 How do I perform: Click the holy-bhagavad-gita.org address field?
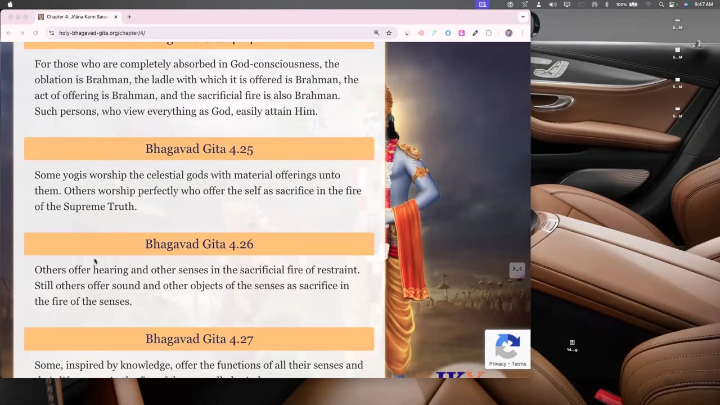coord(214,33)
